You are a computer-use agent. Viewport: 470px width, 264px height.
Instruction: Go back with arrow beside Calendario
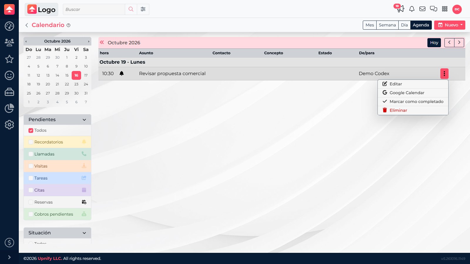point(27,25)
